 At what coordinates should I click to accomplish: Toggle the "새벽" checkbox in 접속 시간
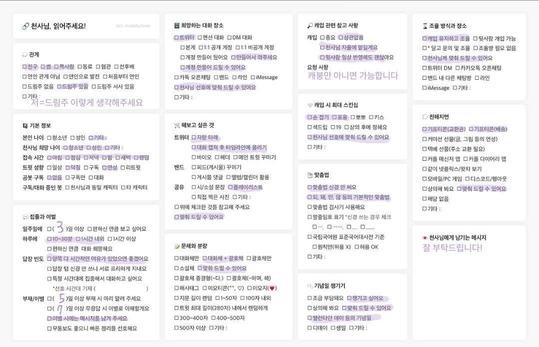[x=118, y=157]
